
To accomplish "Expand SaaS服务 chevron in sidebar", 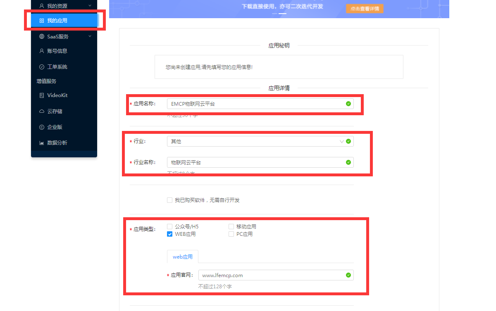I will [90, 36].
